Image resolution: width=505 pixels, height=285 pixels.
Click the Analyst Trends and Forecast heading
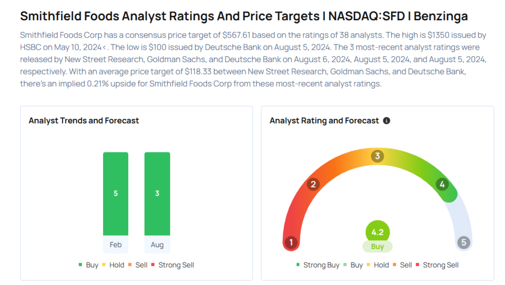click(84, 120)
